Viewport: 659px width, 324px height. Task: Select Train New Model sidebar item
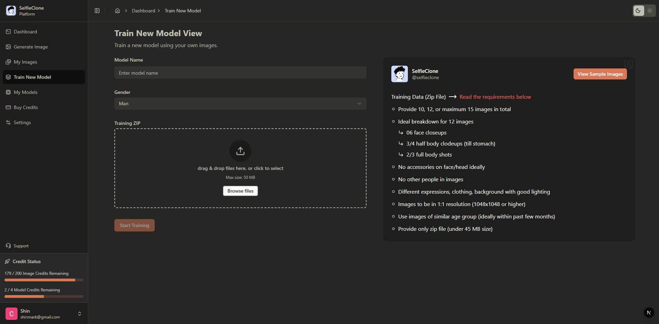pyautogui.click(x=44, y=77)
